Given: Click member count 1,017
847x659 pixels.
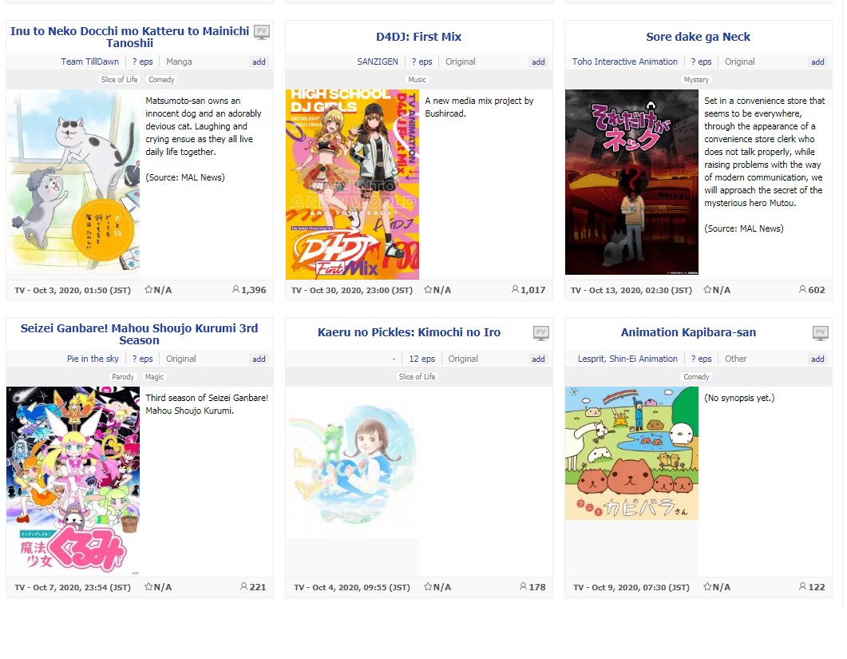Looking at the screenshot, I should (x=532, y=290).
